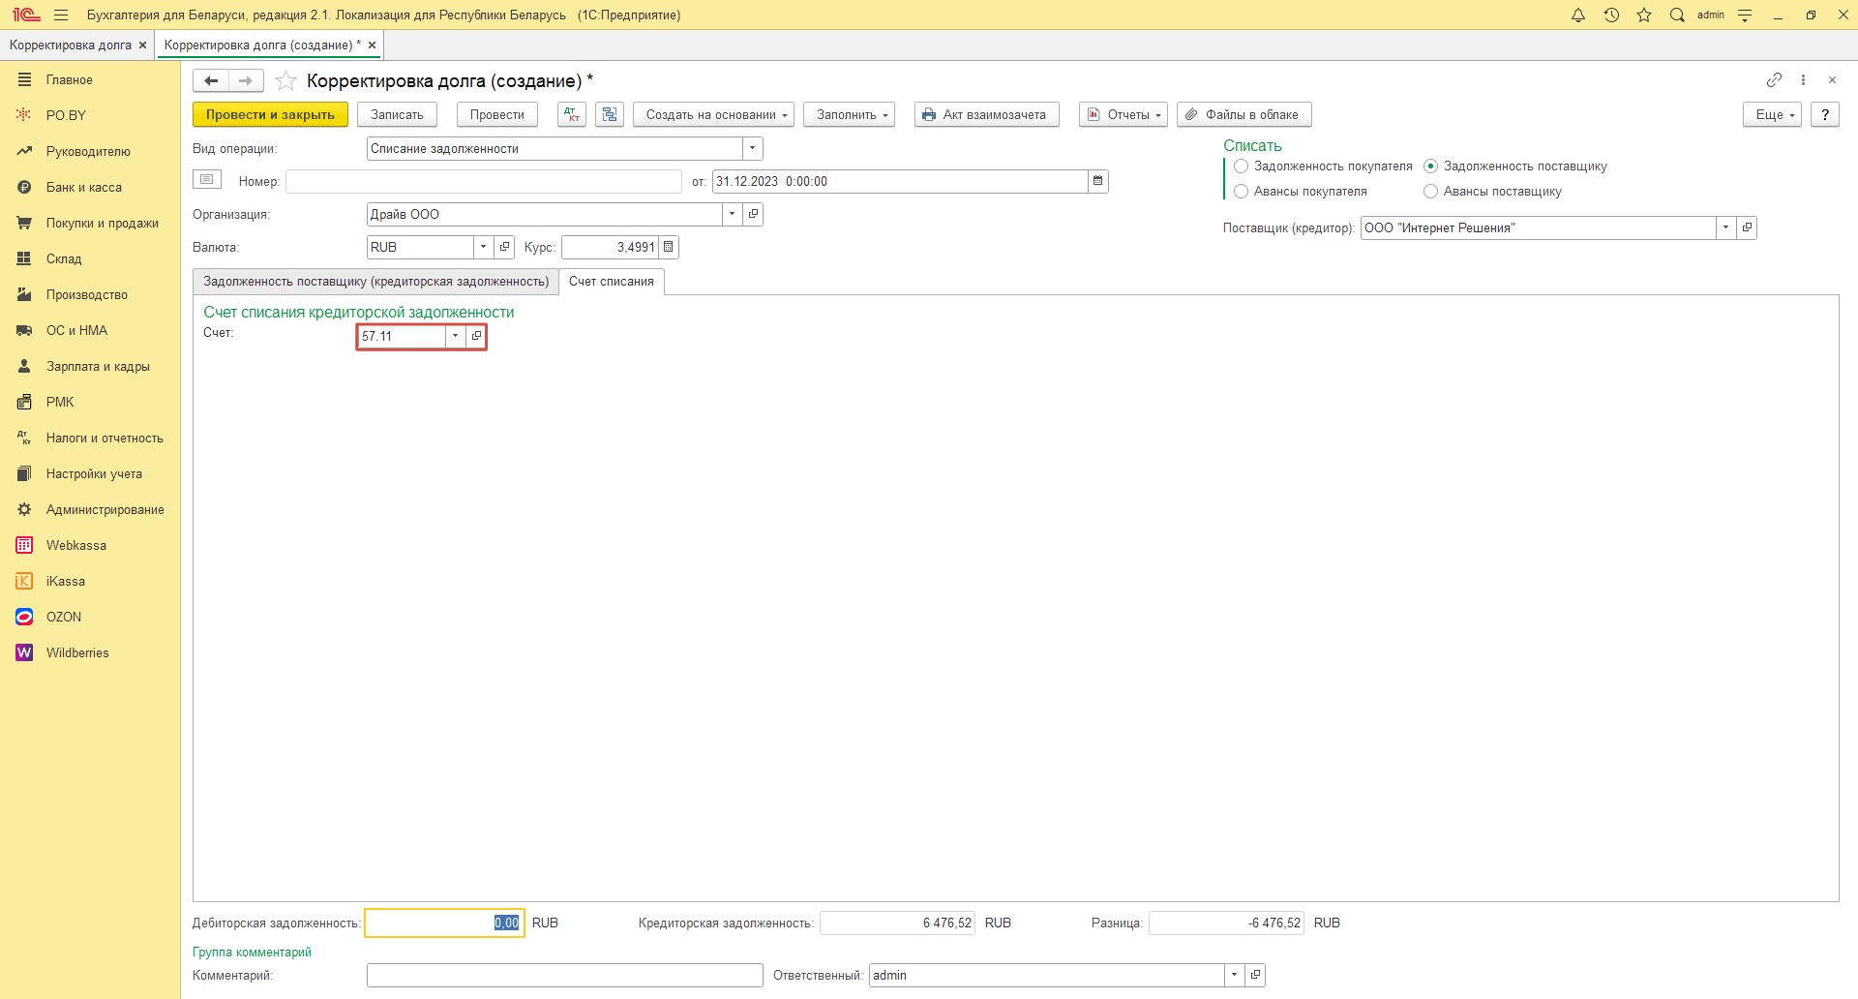Open Банк и касса section
The height and width of the screenshot is (999, 1858).
(x=84, y=187)
